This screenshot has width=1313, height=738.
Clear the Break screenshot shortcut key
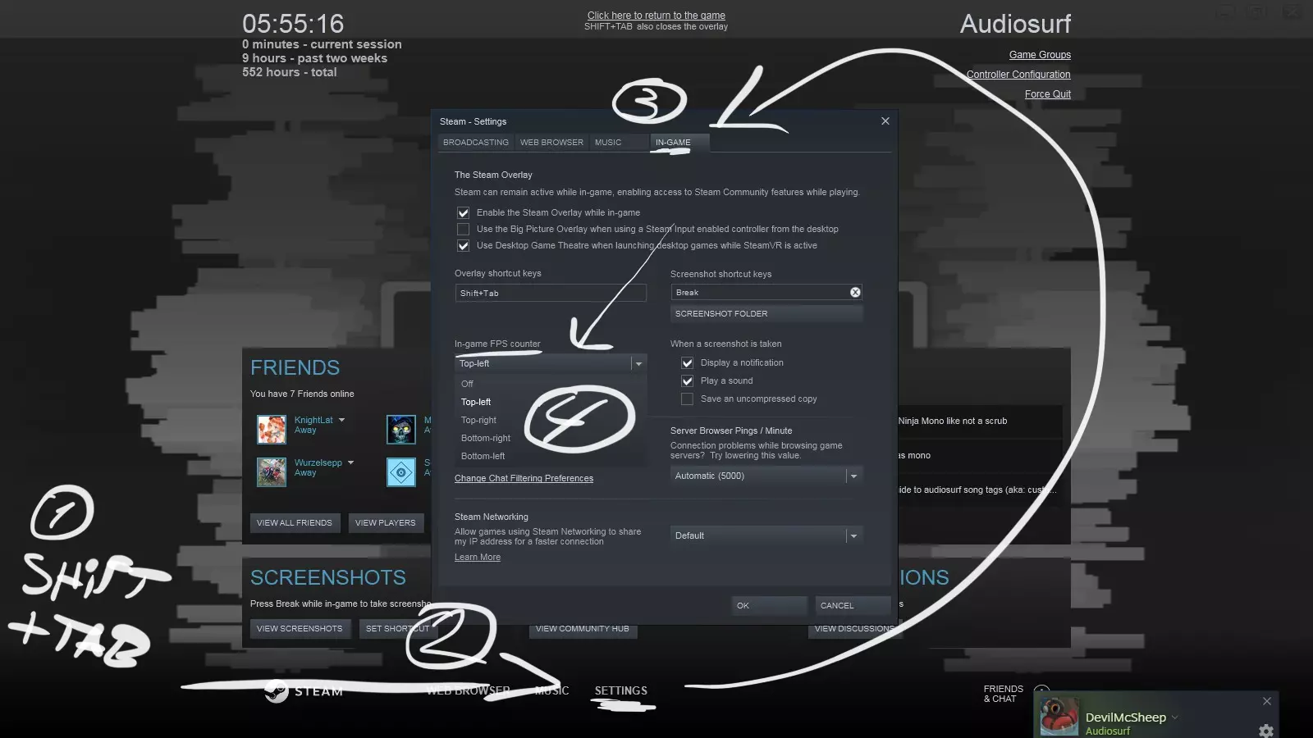855,292
